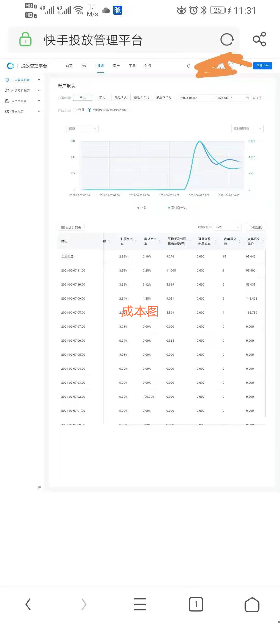Viewport: 280px width, 623px height.
Task: Sort by 直播查看商品成本 column arrows
Action: point(216,241)
